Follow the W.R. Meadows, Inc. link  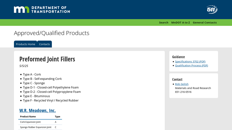(x=37, y=110)
